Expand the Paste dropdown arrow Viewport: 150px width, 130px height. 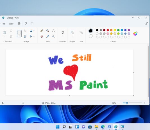[4, 36]
